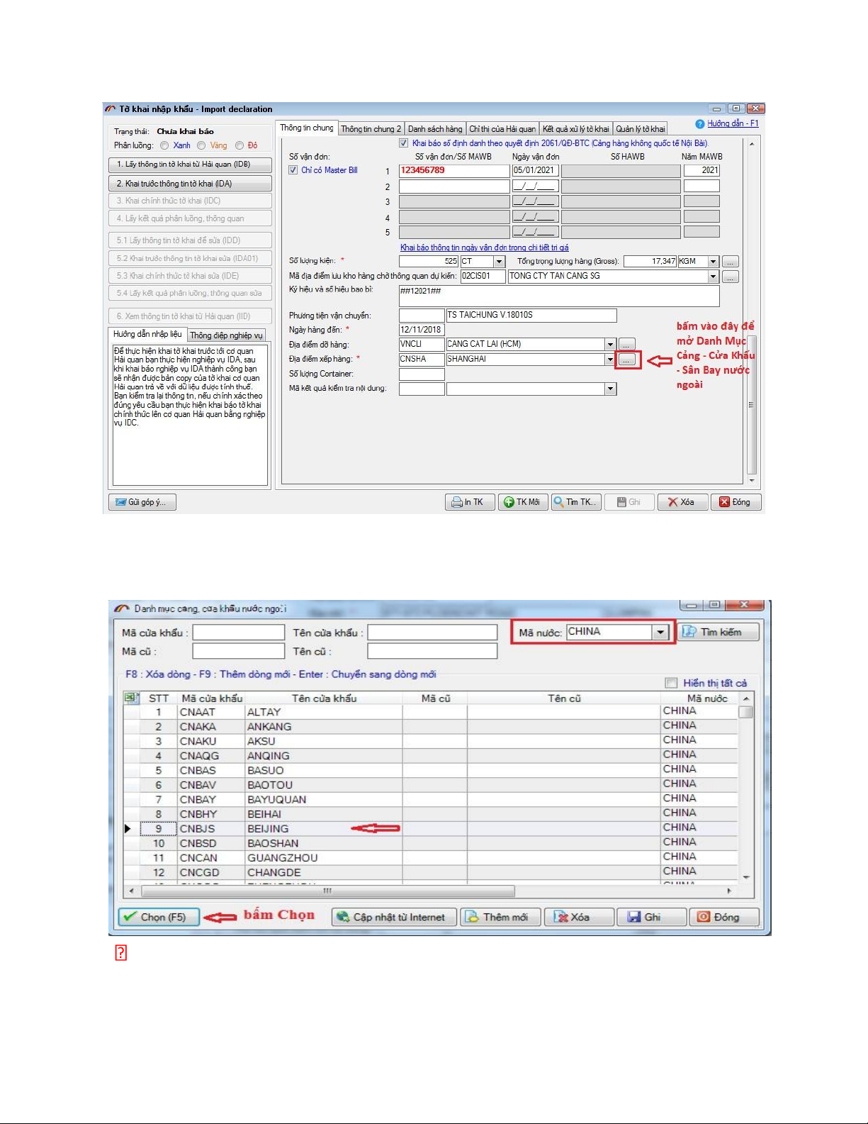Click Ghi in the foreign port list window
This screenshot has width=868, height=1124.
point(651,917)
